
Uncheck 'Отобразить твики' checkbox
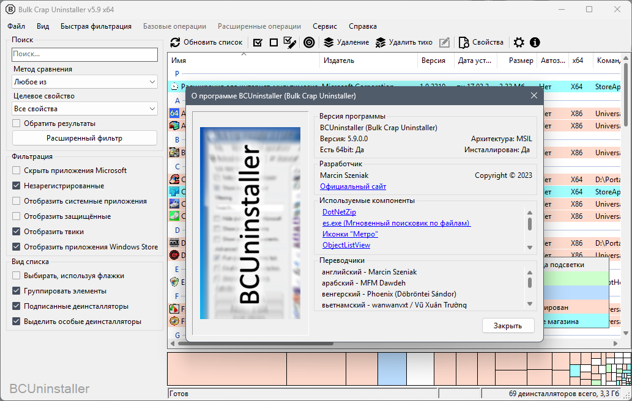coord(16,232)
